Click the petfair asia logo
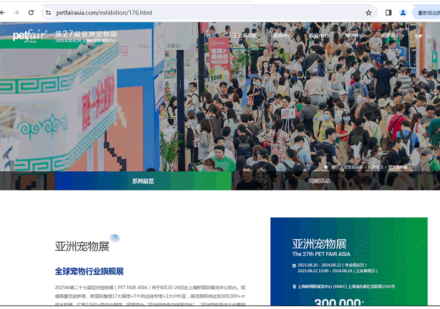Viewport: 440px width, 309px height. (x=30, y=36)
